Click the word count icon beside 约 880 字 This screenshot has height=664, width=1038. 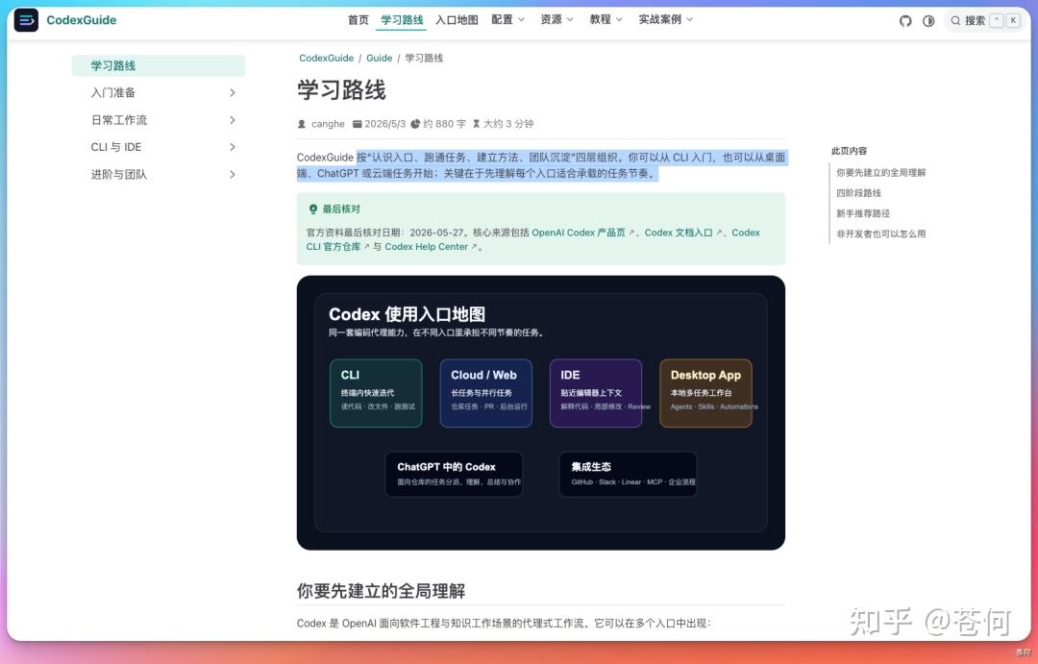tap(415, 124)
